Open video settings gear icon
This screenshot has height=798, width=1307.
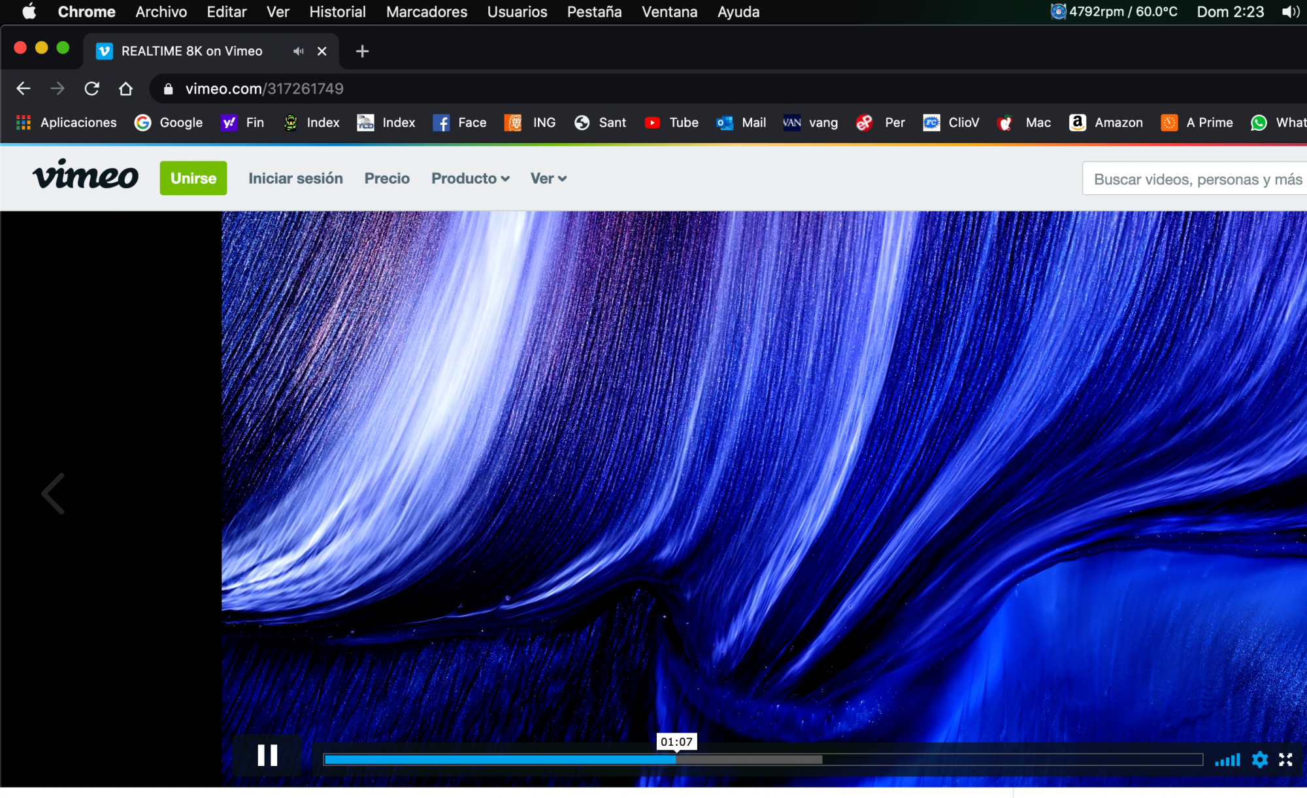pos(1259,759)
